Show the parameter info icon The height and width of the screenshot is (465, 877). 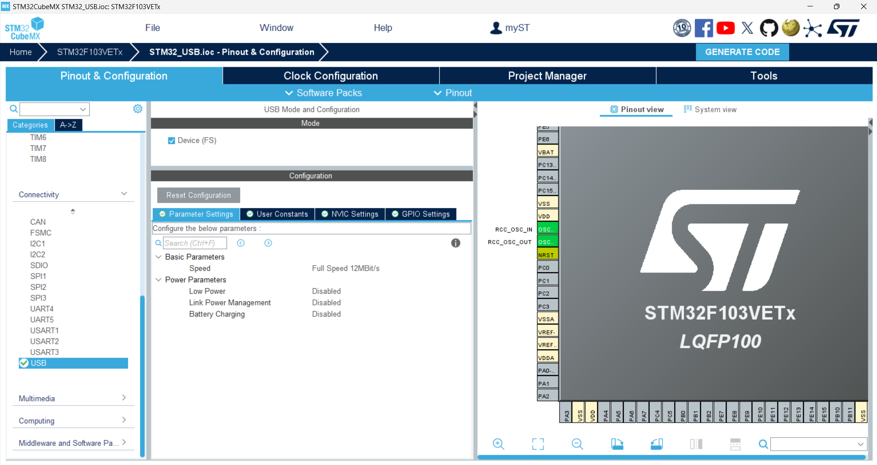pos(456,243)
